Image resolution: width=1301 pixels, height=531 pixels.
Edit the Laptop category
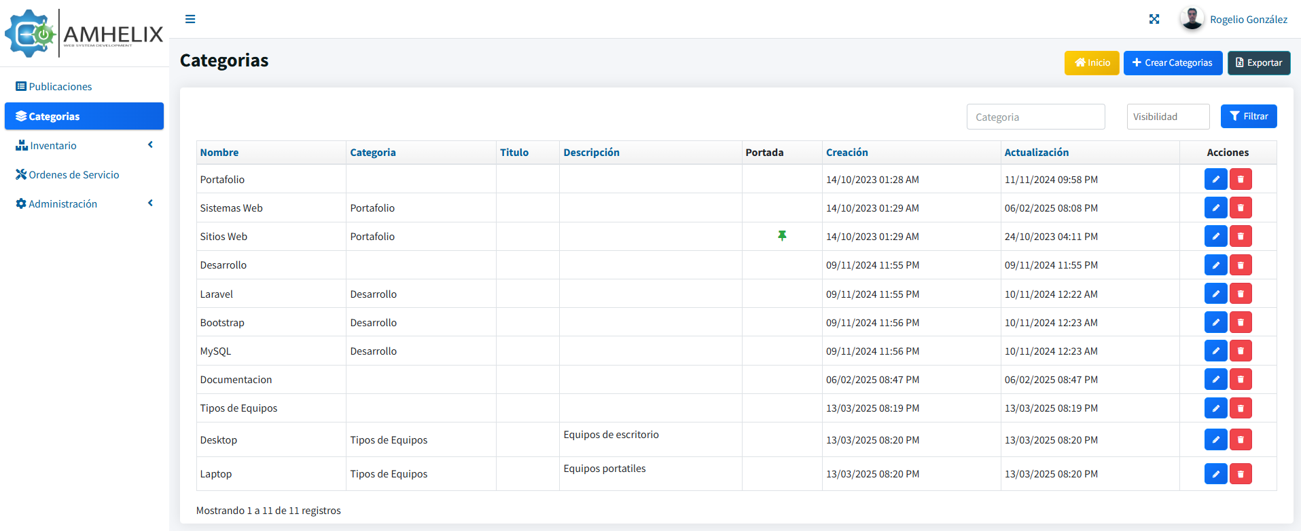click(1215, 473)
